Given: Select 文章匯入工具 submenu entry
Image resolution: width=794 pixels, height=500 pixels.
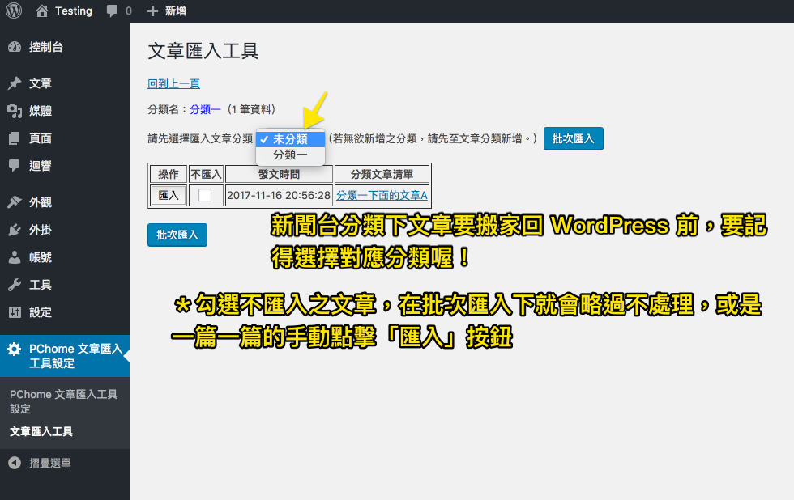Looking at the screenshot, I should [41, 432].
